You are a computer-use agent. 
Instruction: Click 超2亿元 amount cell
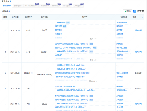point(44,52)
